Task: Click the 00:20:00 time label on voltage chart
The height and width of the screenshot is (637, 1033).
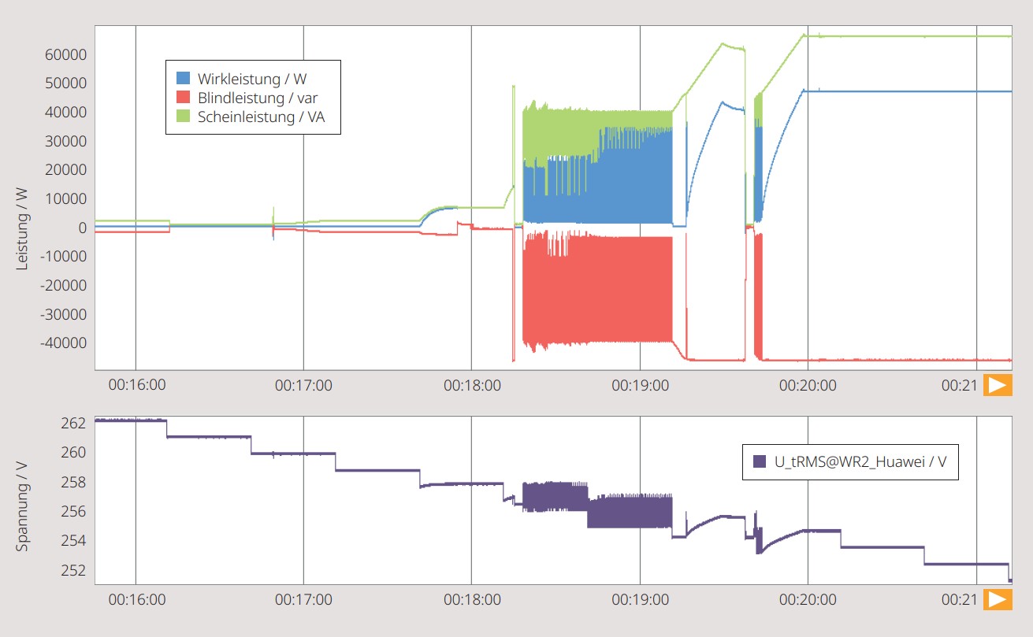Action: (x=808, y=600)
